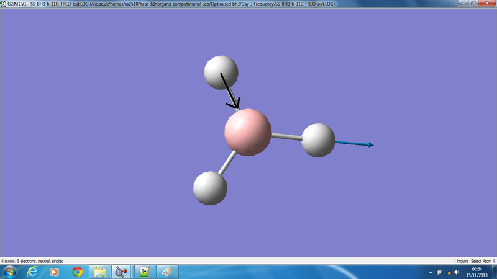Select the pink boron atom
Image resolution: width=497 pixels, height=279 pixels.
coord(248,132)
